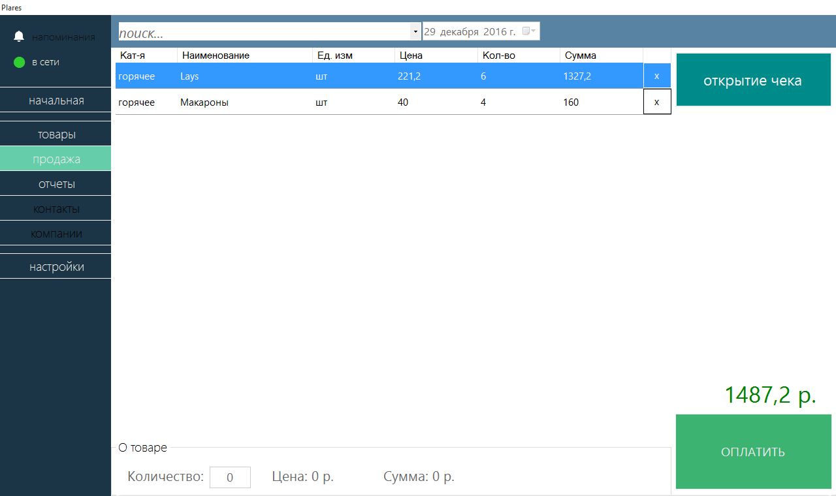This screenshot has width=836, height=496.
Task: Select the продажа sidebar item
Action: (56, 159)
